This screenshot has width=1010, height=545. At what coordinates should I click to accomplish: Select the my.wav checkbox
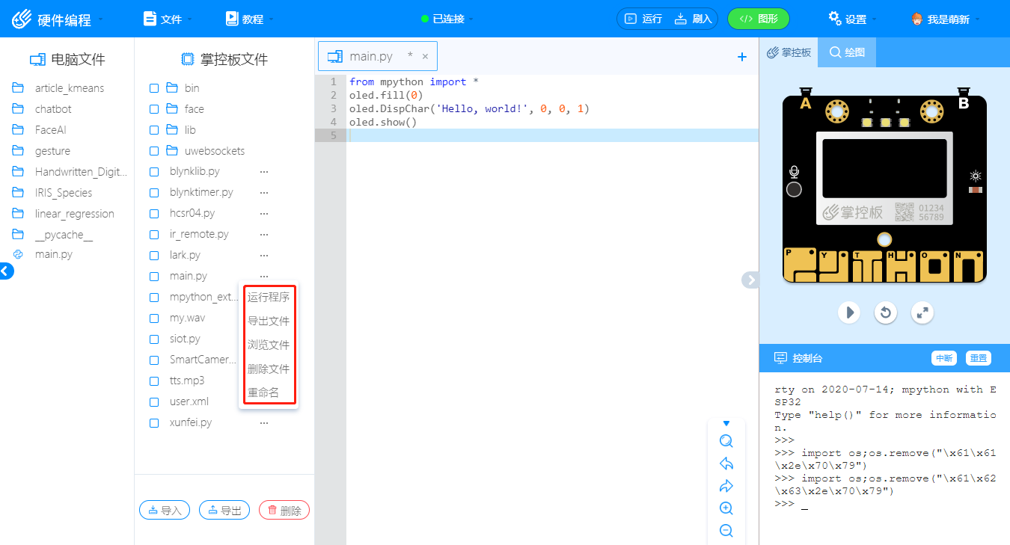click(x=154, y=318)
